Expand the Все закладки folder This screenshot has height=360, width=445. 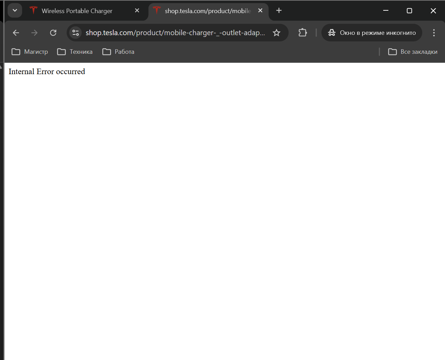click(413, 52)
